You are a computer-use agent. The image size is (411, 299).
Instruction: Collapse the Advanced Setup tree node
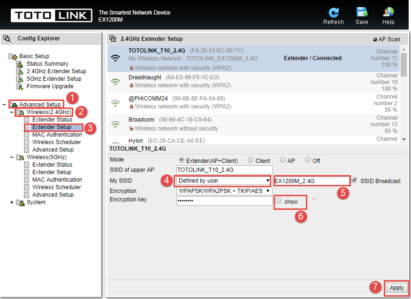coord(4,105)
